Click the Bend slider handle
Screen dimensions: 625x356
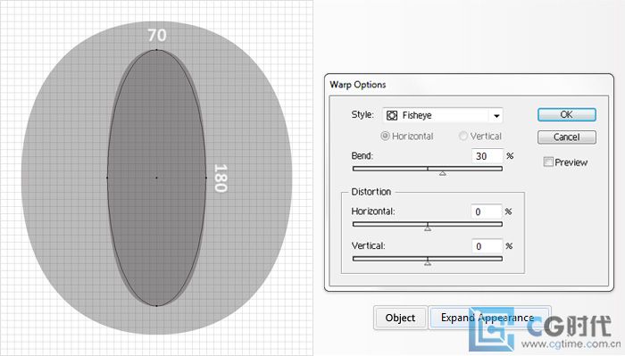point(443,173)
